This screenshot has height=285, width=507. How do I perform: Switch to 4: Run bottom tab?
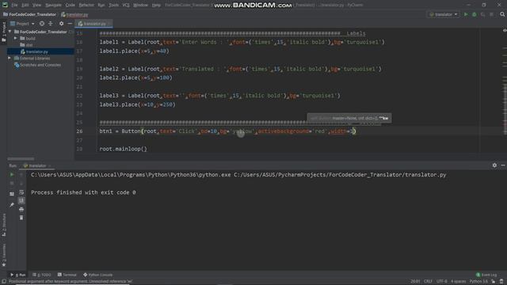pyautogui.click(x=18, y=275)
